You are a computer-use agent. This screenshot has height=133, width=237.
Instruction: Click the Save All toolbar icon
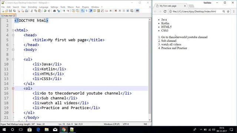pyautogui.click(x=14, y=11)
